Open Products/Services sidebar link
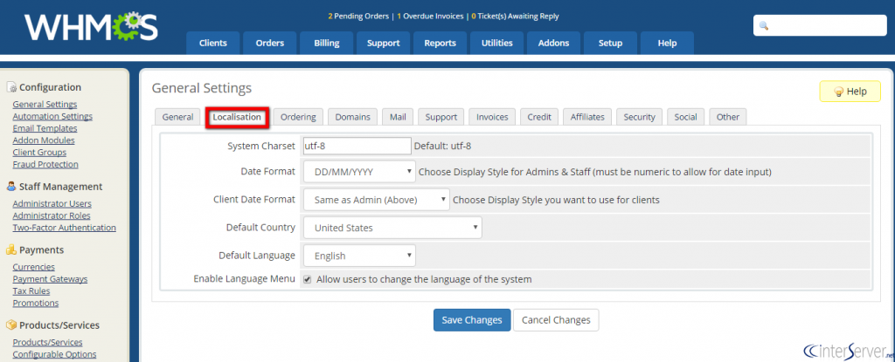Image resolution: width=895 pixels, height=362 pixels. (47, 342)
